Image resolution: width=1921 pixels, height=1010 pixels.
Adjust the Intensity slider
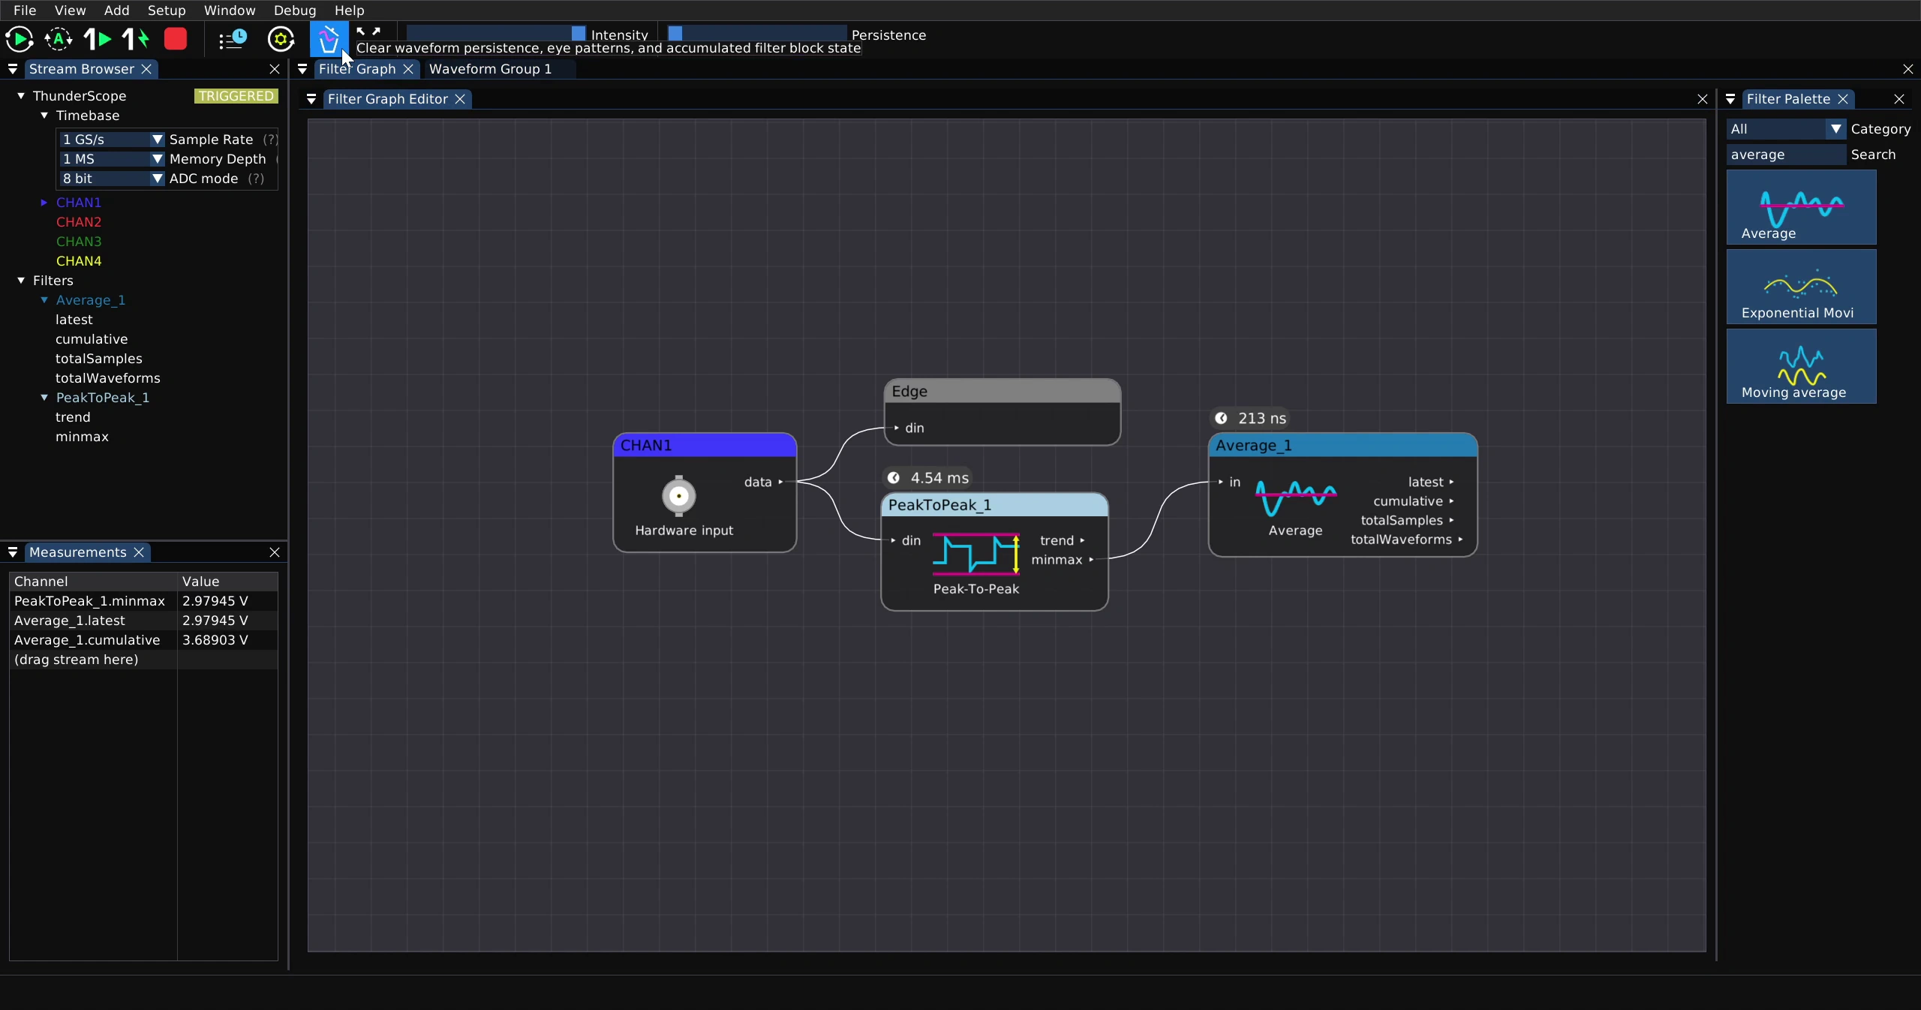496,34
